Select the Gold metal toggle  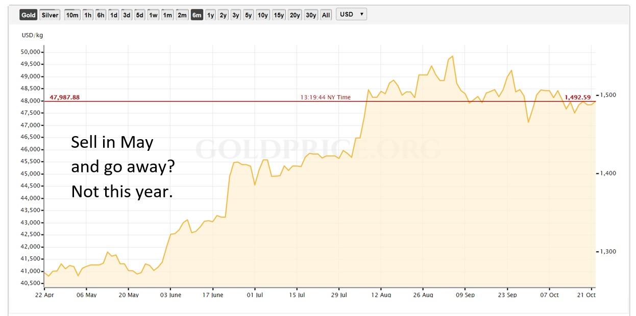point(29,15)
